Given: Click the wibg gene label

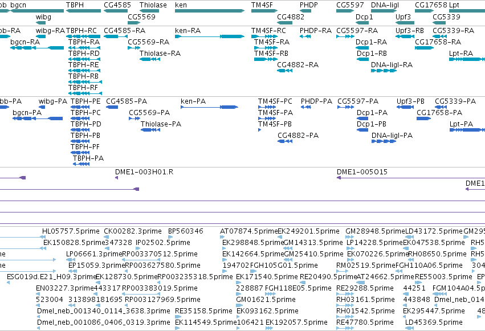Looking at the screenshot, I should pos(43,17).
